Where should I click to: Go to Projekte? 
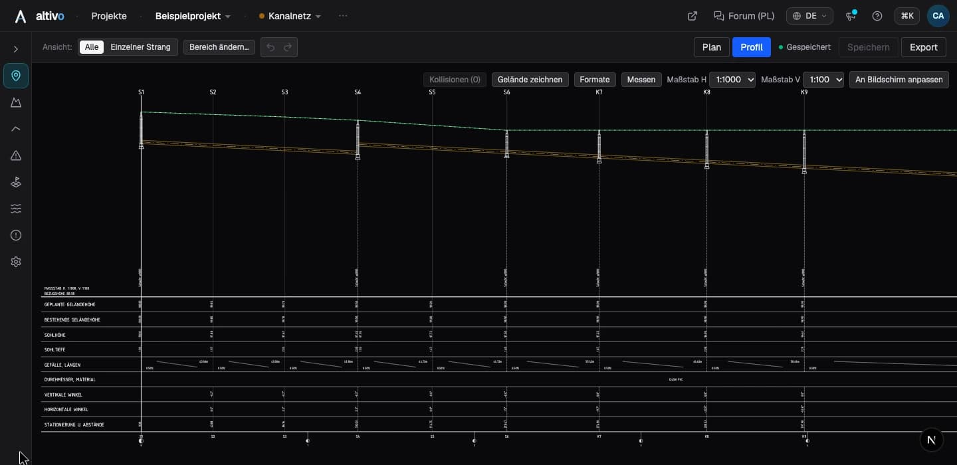point(109,16)
